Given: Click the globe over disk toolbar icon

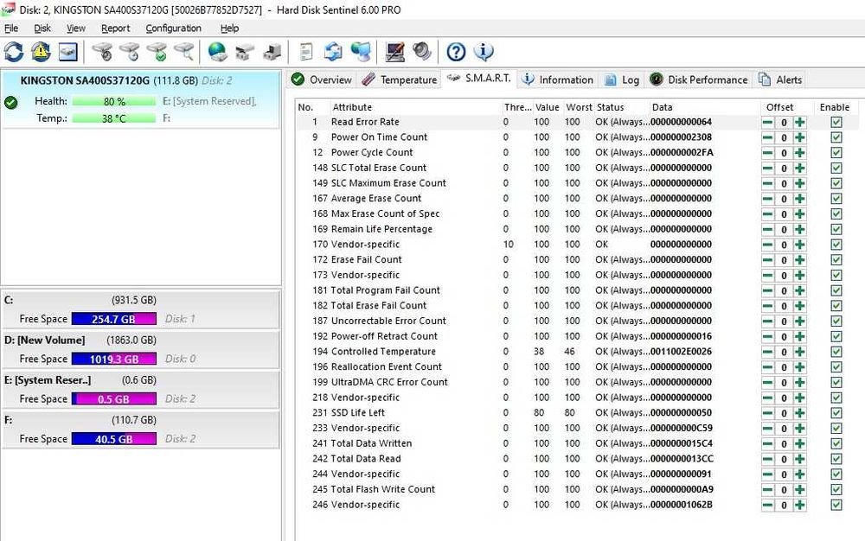Looking at the screenshot, I should tap(217, 53).
